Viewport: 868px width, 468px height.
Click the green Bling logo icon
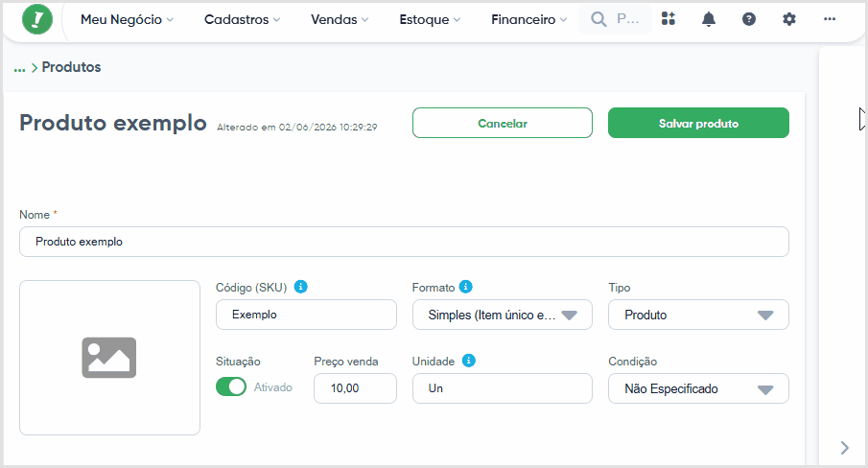point(37,19)
